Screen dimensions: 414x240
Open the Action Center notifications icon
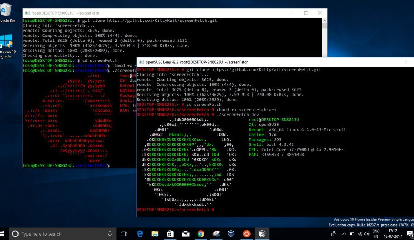pyautogui.click(x=410, y=234)
